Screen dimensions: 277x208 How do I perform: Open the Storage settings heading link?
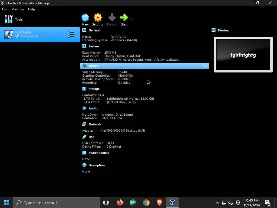tap(94, 89)
